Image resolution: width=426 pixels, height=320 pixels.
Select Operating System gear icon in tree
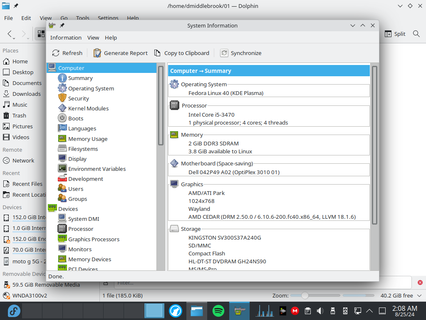tap(62, 88)
